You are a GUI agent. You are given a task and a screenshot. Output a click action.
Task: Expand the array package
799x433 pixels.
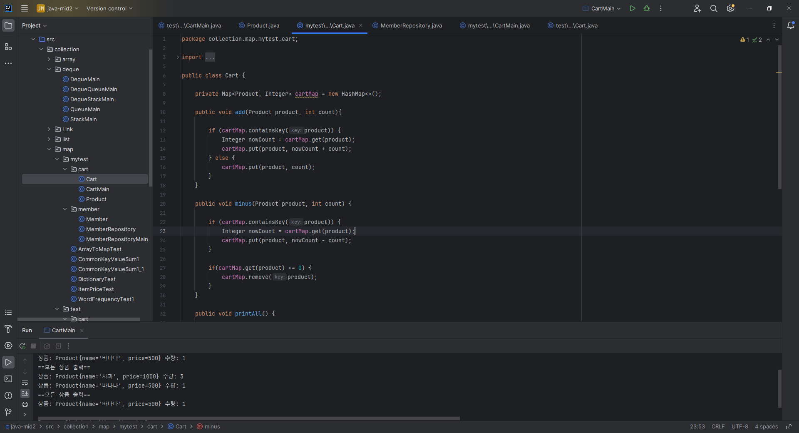point(49,59)
